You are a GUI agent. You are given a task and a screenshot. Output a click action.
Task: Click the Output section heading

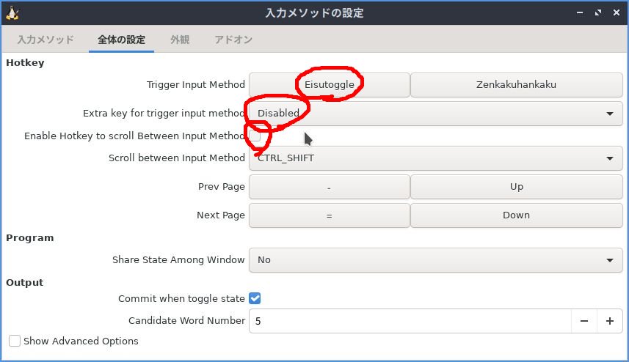(24, 282)
